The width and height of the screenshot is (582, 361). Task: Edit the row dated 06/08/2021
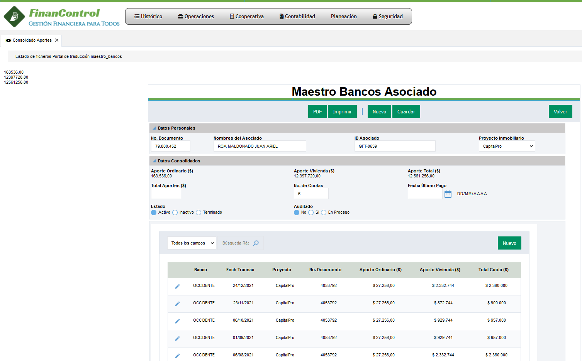[178, 356]
